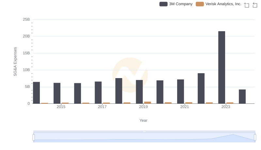The image size is (261, 150).
Task: Click the Verisk orange bar for 2019
Action: pyautogui.click(x=147, y=102)
